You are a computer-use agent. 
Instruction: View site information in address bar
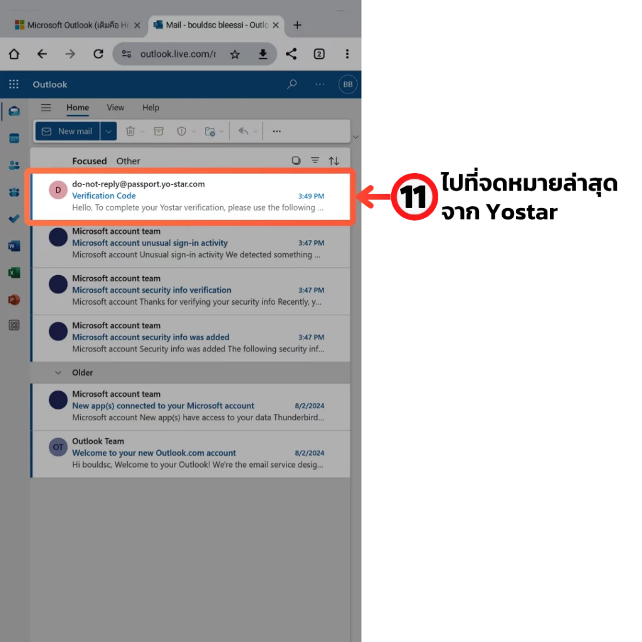pos(126,54)
